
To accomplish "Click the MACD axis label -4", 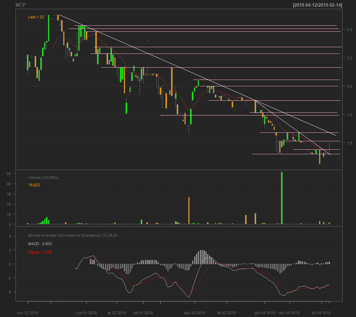I will [9, 292].
